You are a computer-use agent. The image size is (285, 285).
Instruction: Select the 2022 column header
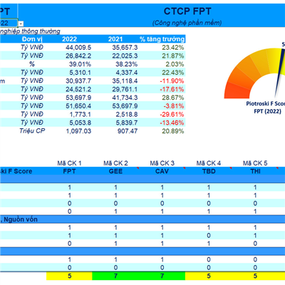coord(69,39)
